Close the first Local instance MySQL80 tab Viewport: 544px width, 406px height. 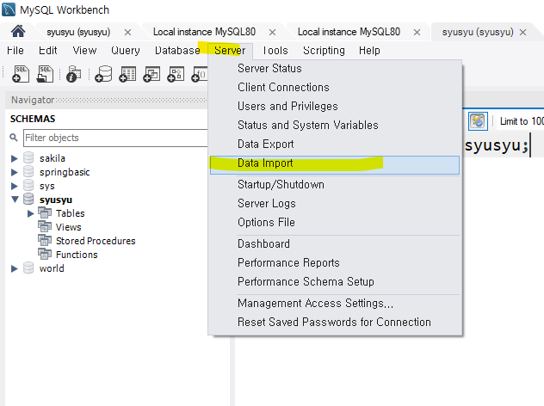tap(272, 32)
